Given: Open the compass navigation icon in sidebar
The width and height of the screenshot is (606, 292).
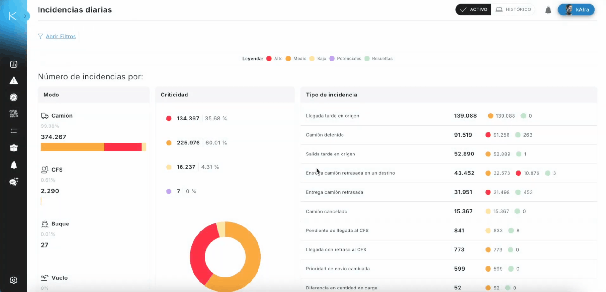Looking at the screenshot, I should 14,97.
